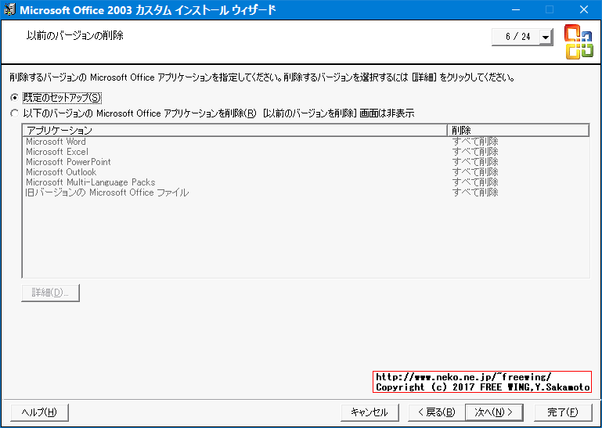The height and width of the screenshot is (428, 602).
Task: Select the Microsoft Outlook row
Action: point(305,172)
